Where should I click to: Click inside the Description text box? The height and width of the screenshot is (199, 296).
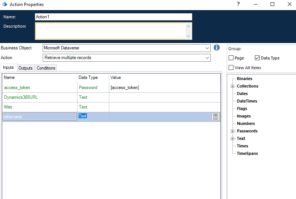(x=110, y=31)
